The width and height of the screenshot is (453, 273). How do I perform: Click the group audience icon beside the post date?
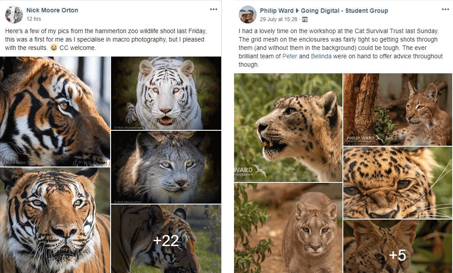pos(304,19)
